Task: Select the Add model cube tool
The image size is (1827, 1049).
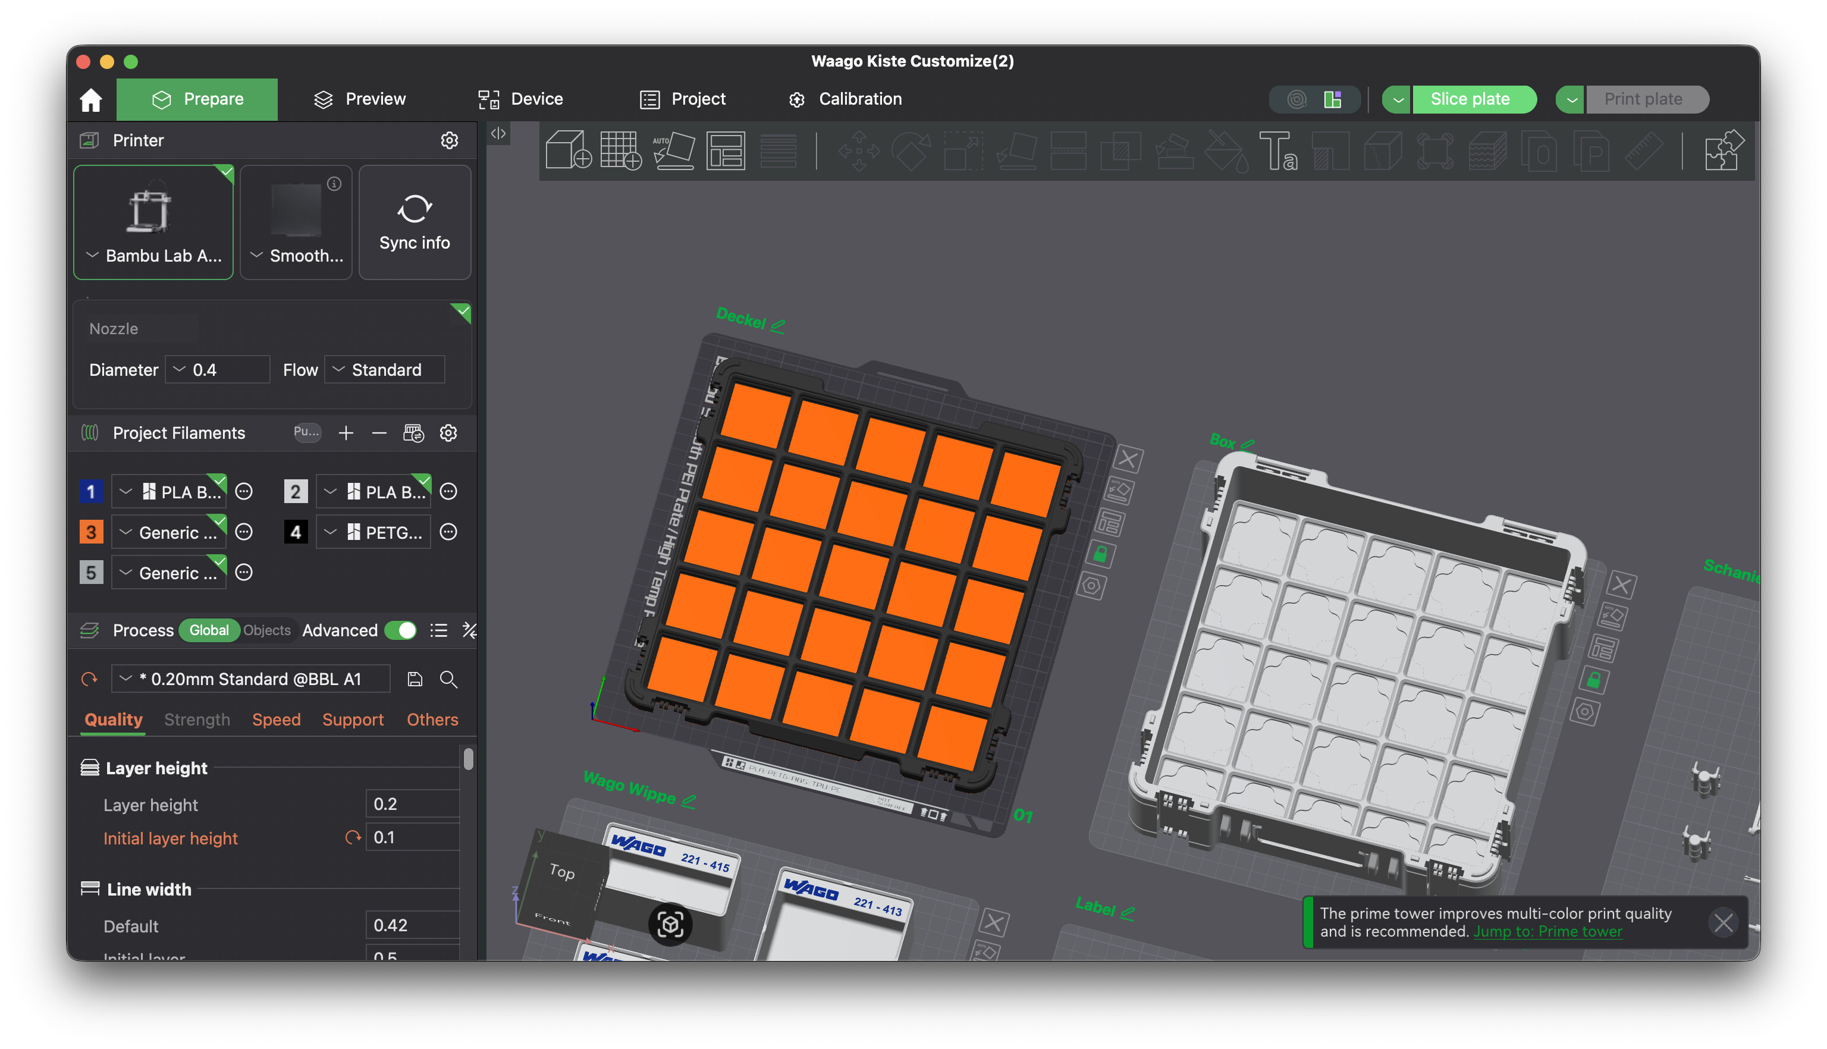Action: (569, 150)
